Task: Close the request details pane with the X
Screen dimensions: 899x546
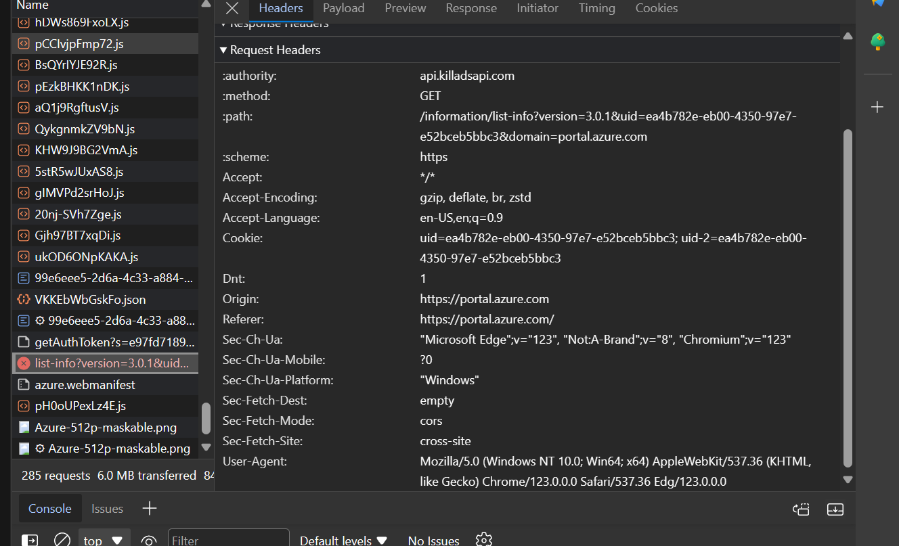Action: click(x=232, y=8)
